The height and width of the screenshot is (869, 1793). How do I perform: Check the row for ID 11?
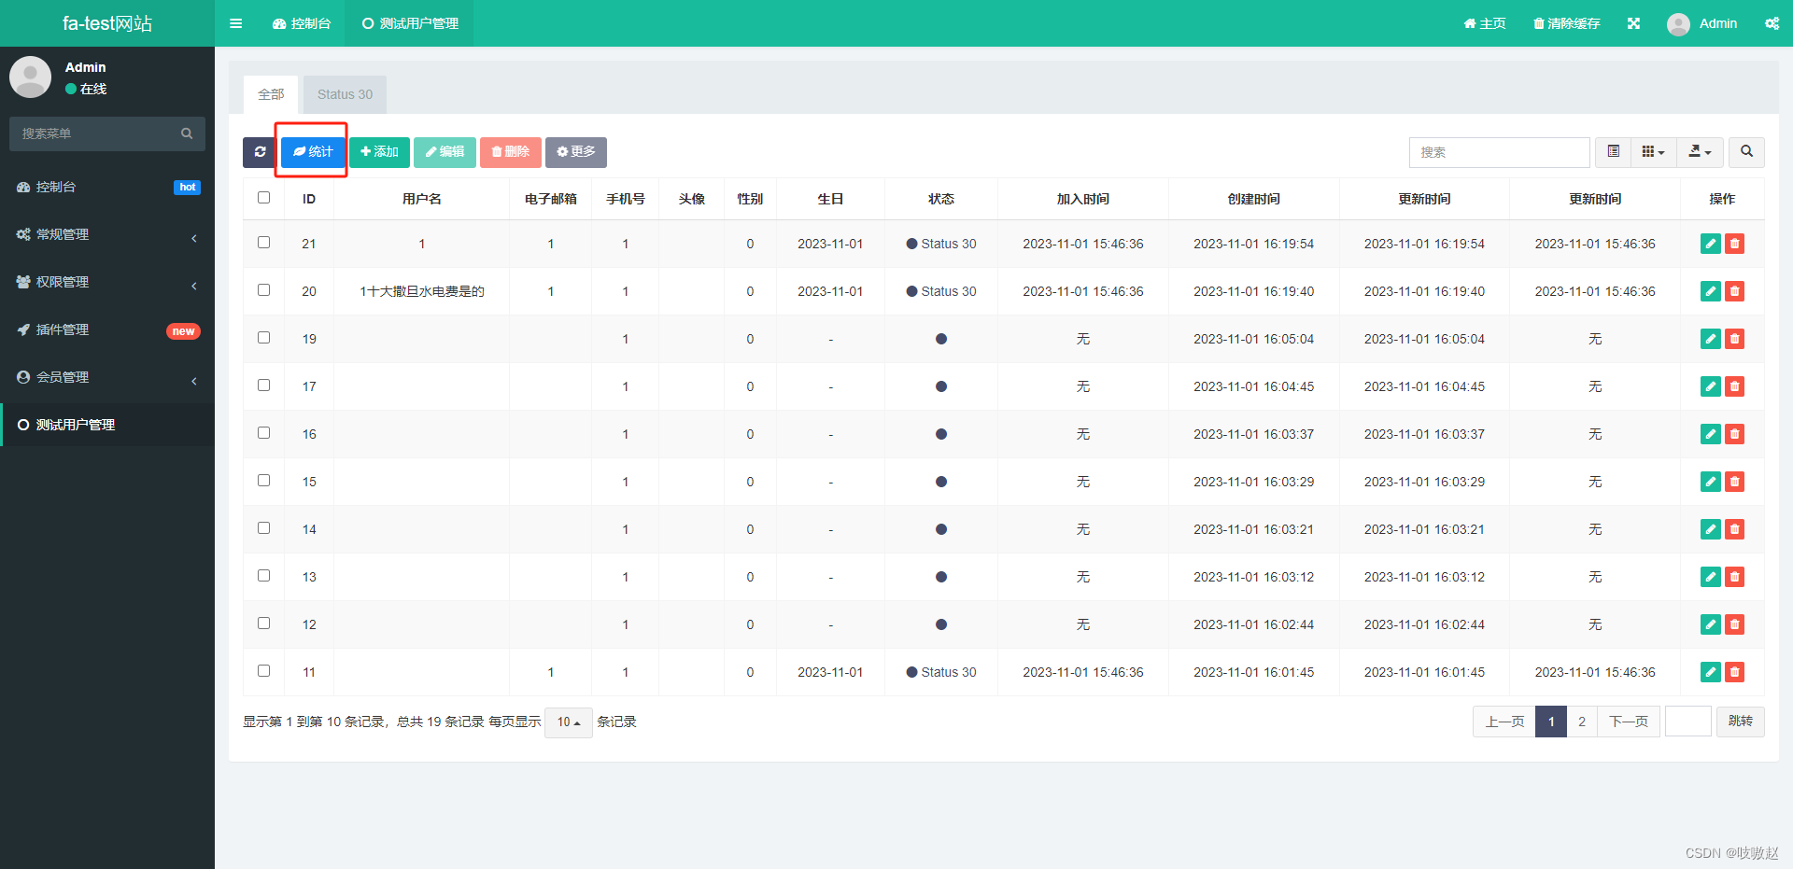(263, 670)
